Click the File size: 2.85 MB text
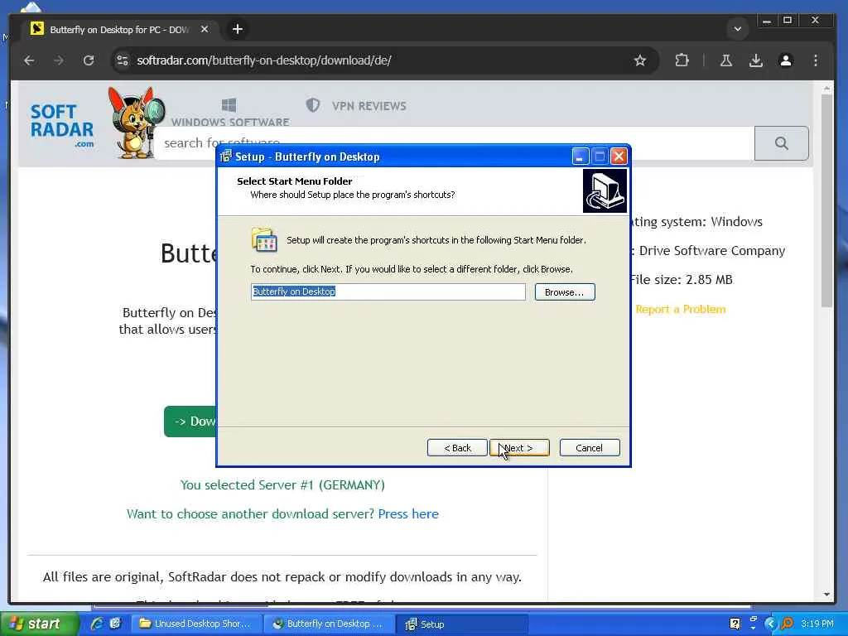Screen dimensions: 848x636 (681, 280)
